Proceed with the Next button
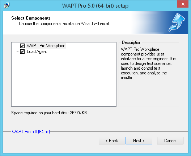The width and height of the screenshot is (191, 156). (139, 141)
